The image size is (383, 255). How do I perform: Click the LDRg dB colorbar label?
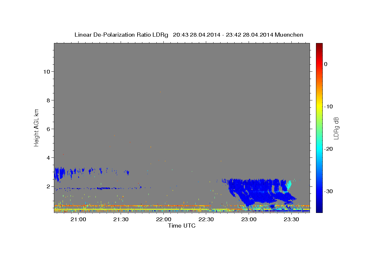(336, 128)
